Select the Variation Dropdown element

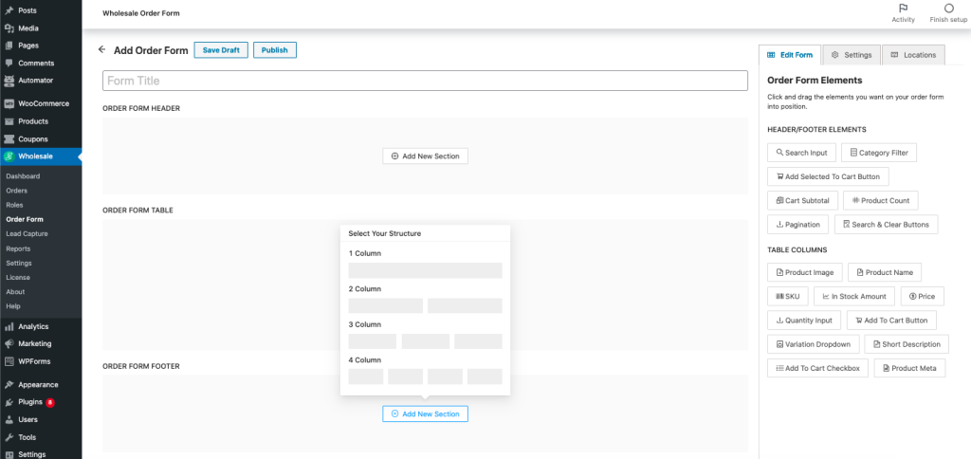812,344
